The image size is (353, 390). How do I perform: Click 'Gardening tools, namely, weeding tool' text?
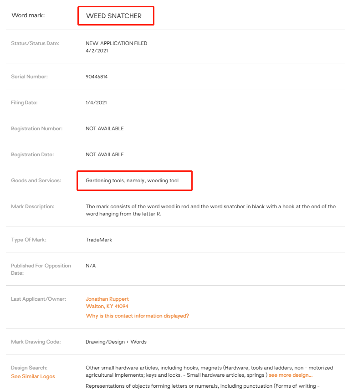click(x=132, y=180)
